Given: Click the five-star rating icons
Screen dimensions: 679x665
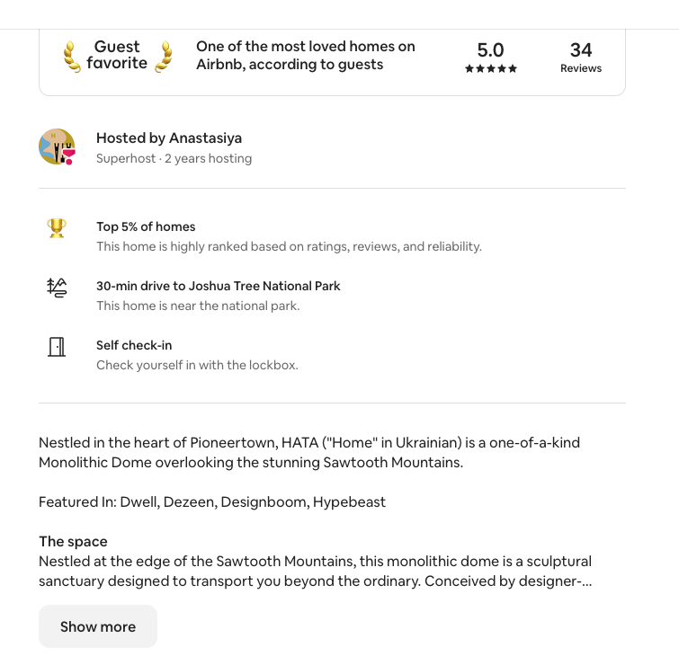Looking at the screenshot, I should point(491,69).
